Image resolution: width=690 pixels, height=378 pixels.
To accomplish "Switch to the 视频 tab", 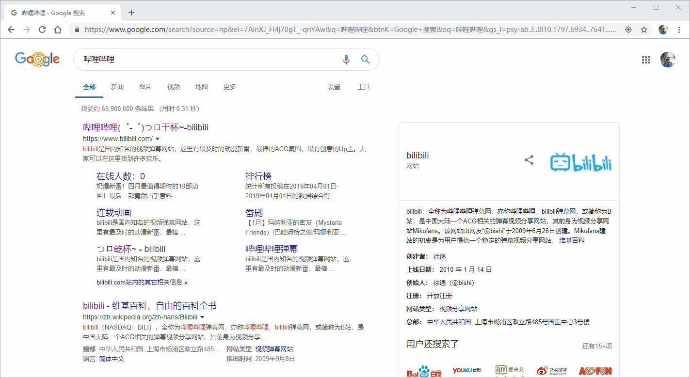I will [174, 87].
